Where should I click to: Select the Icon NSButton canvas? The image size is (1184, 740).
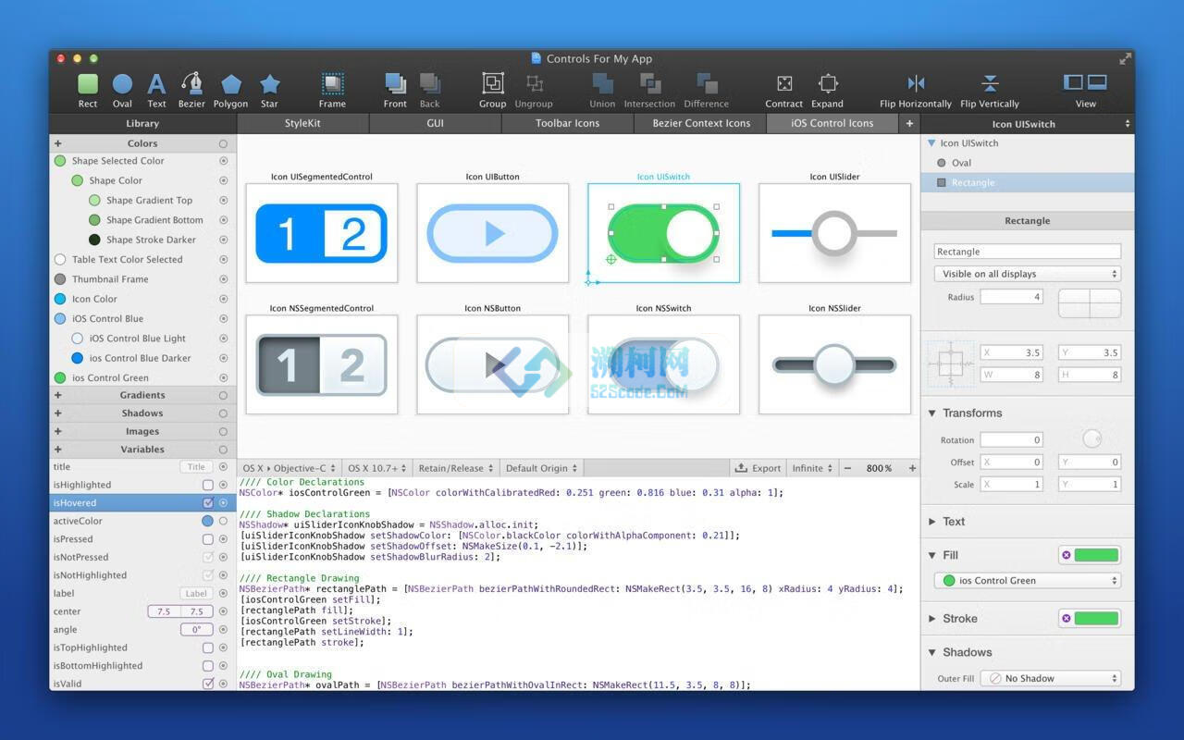(x=492, y=364)
